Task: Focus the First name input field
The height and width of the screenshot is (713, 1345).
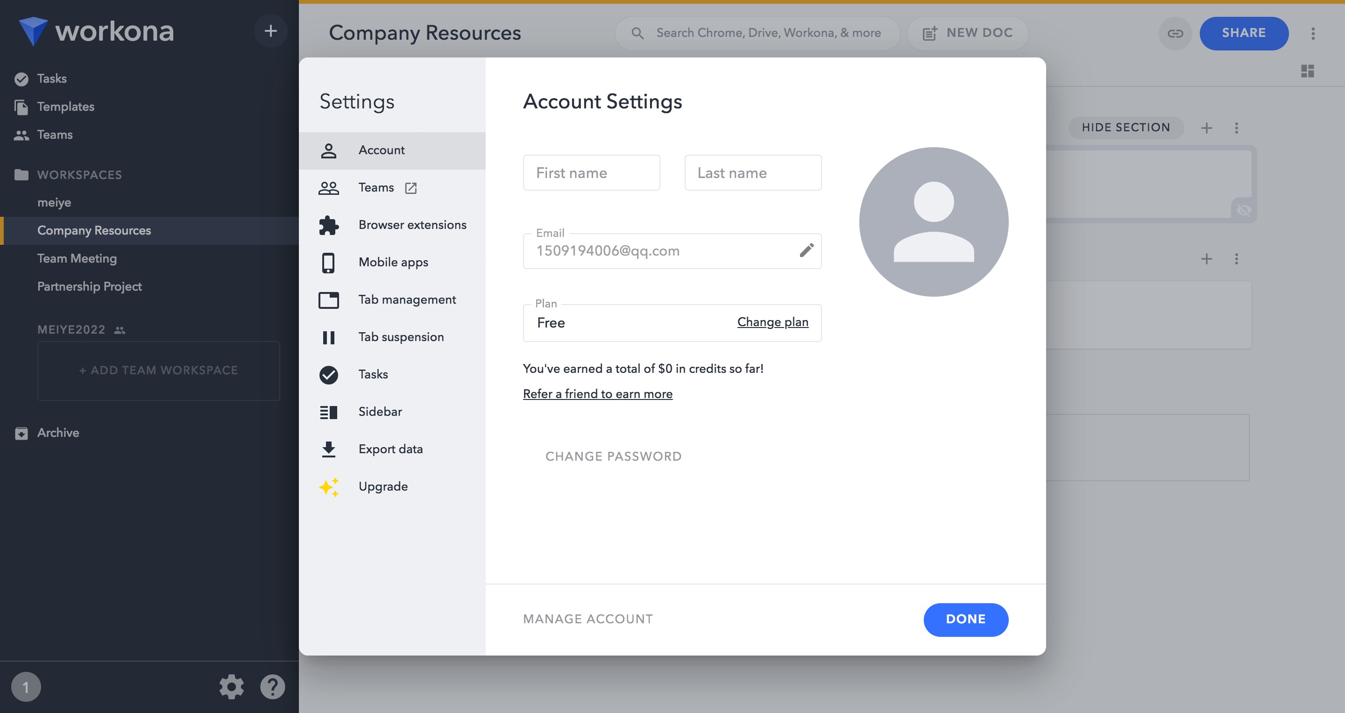Action: coord(591,172)
